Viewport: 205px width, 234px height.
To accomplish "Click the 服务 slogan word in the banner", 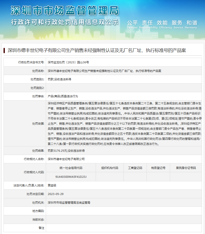I will tap(177, 23).
